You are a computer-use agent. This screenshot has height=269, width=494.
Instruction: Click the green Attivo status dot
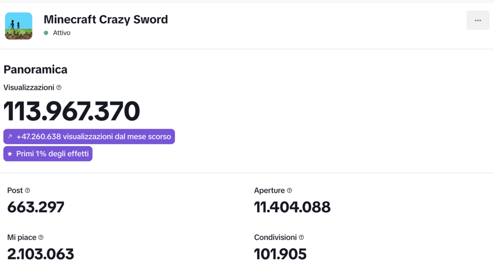46,33
